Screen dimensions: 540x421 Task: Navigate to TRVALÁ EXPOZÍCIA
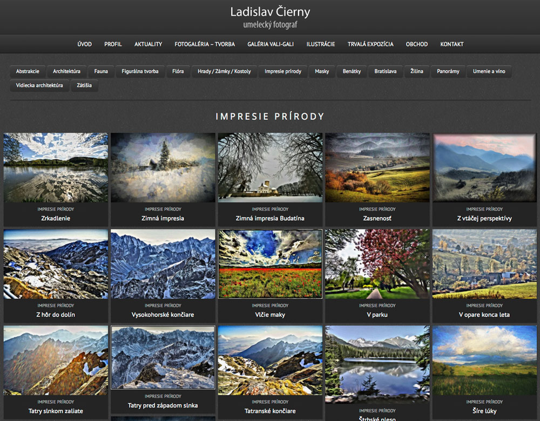370,44
